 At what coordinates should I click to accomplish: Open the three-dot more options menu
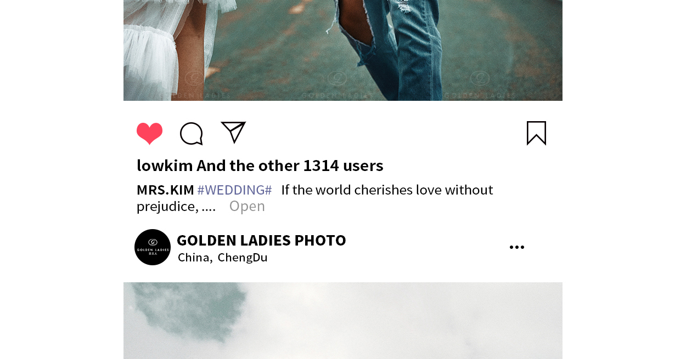click(x=517, y=247)
